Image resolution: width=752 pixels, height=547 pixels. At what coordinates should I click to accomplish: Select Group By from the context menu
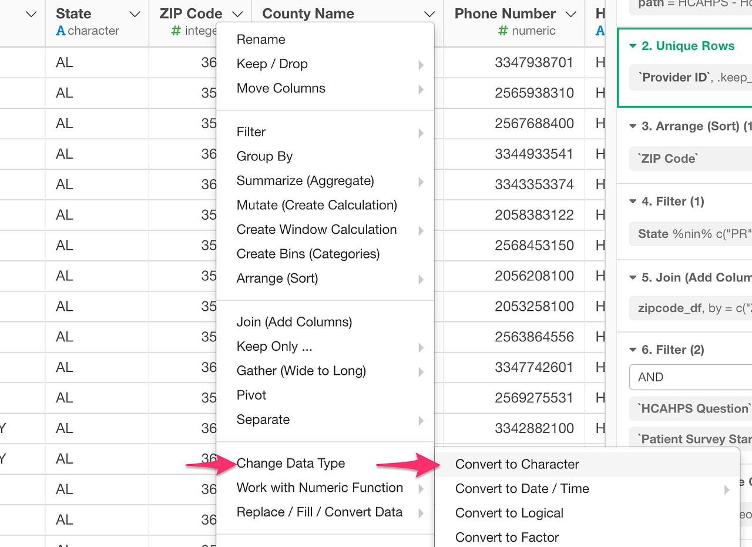click(x=264, y=156)
